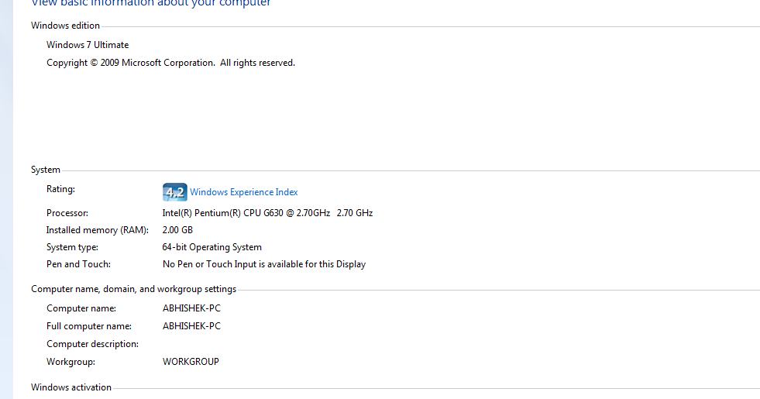The width and height of the screenshot is (760, 399).
Task: Click the Computer name label
Action: (81, 308)
